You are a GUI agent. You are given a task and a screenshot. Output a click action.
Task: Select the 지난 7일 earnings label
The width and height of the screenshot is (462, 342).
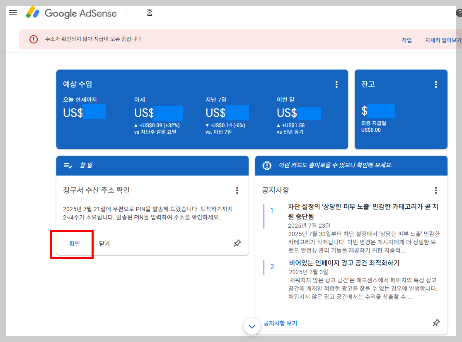click(x=216, y=99)
